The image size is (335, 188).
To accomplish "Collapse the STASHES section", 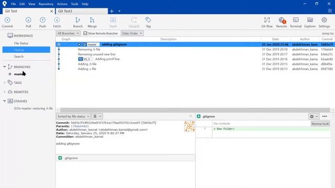I will tap(5, 101).
